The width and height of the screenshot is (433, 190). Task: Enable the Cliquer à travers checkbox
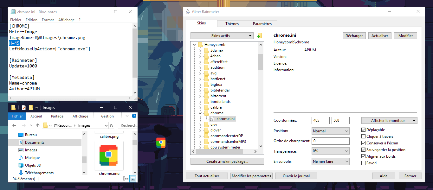[364, 136]
